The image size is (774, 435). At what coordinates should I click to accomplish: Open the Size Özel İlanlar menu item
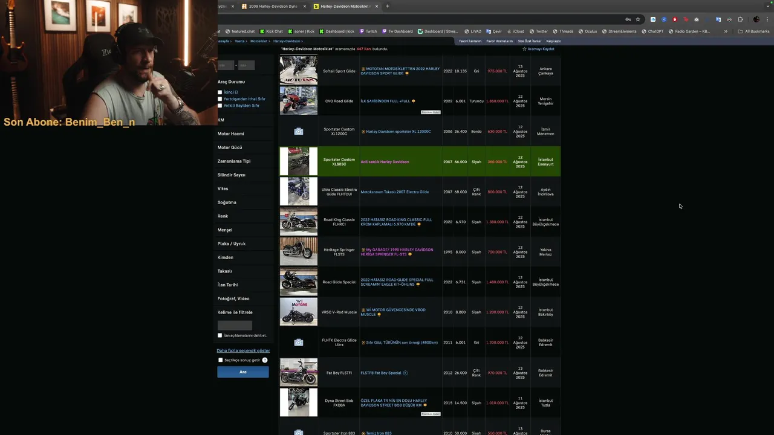pos(529,41)
